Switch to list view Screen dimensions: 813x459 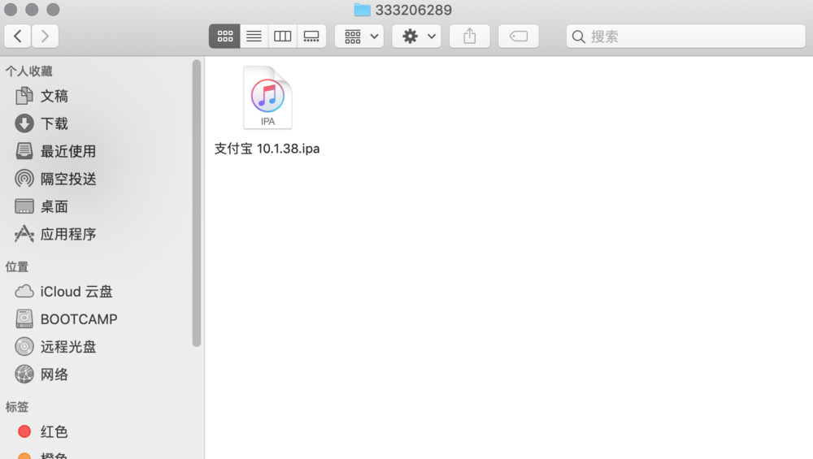[254, 37]
